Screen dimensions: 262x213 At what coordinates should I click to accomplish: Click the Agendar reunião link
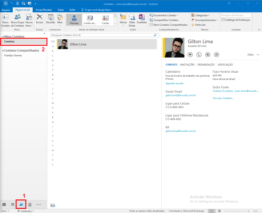coord(174,83)
